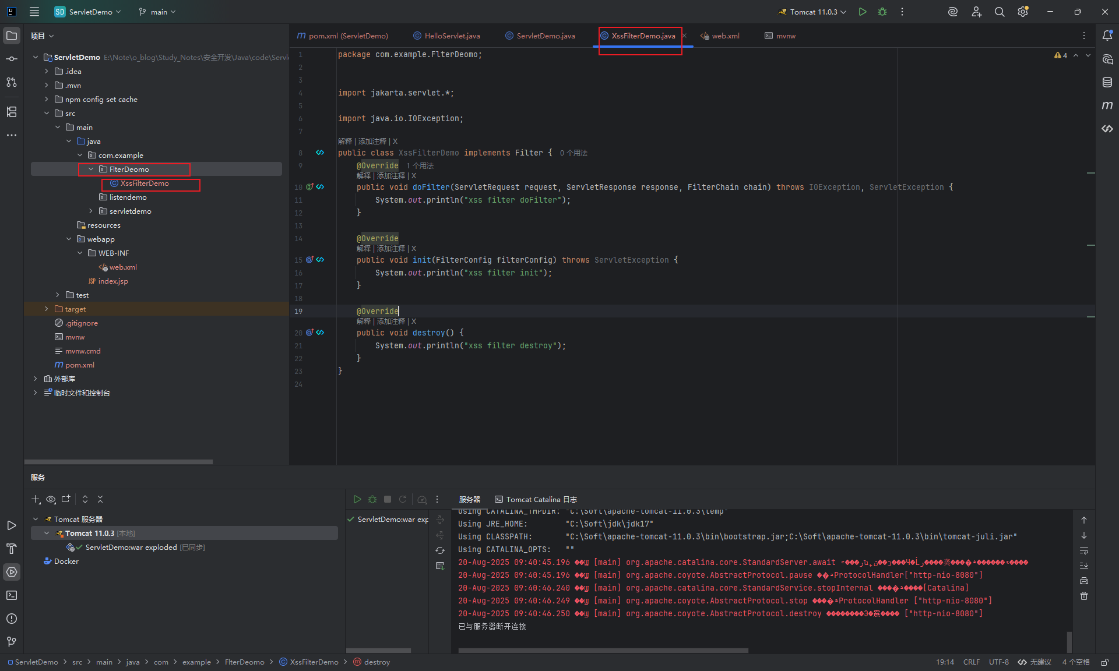Image resolution: width=1119 pixels, height=671 pixels.
Task: Collapse the src folder
Action: [x=47, y=113]
